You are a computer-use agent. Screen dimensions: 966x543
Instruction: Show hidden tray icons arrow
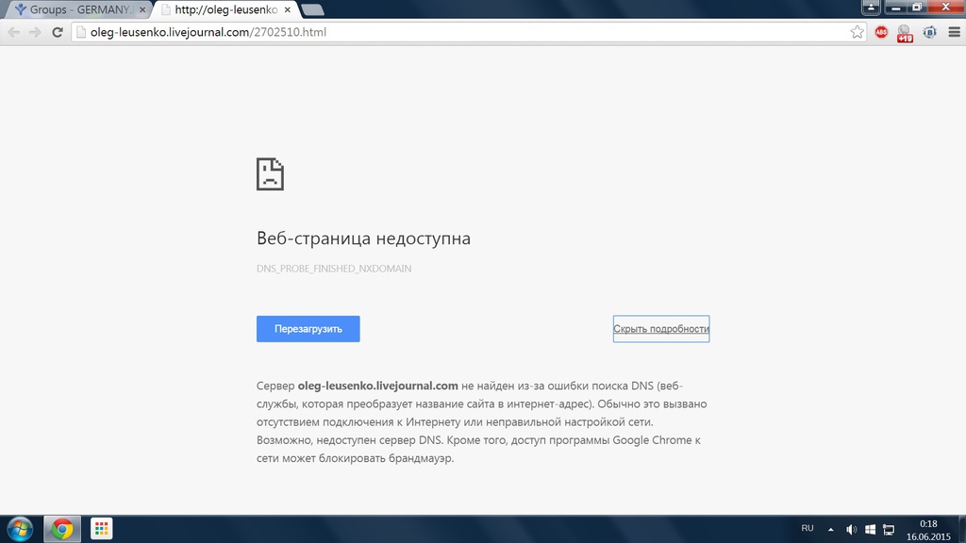[830, 529]
